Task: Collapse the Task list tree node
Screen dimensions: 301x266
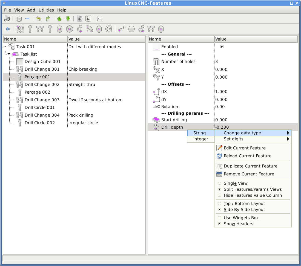Action: (9, 54)
